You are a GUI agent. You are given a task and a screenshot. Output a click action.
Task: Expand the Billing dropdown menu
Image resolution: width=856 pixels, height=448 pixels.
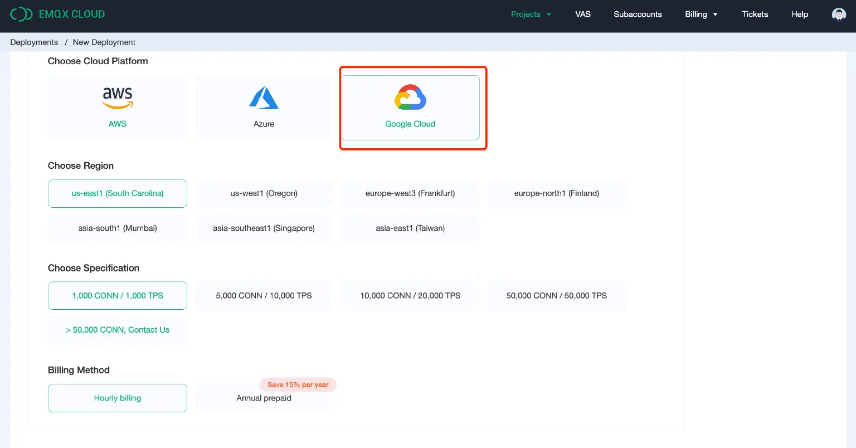pos(701,14)
